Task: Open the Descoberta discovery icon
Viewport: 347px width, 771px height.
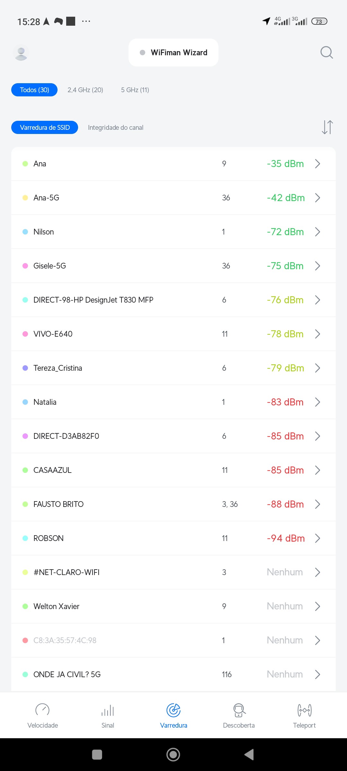Action: (239, 710)
